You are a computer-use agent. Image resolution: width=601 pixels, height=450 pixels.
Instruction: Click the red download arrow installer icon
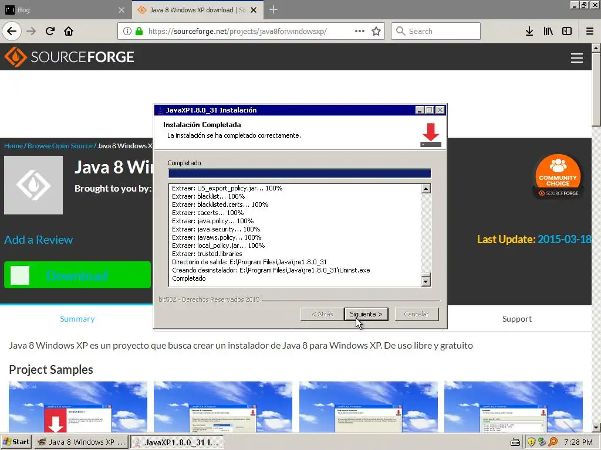(x=431, y=135)
